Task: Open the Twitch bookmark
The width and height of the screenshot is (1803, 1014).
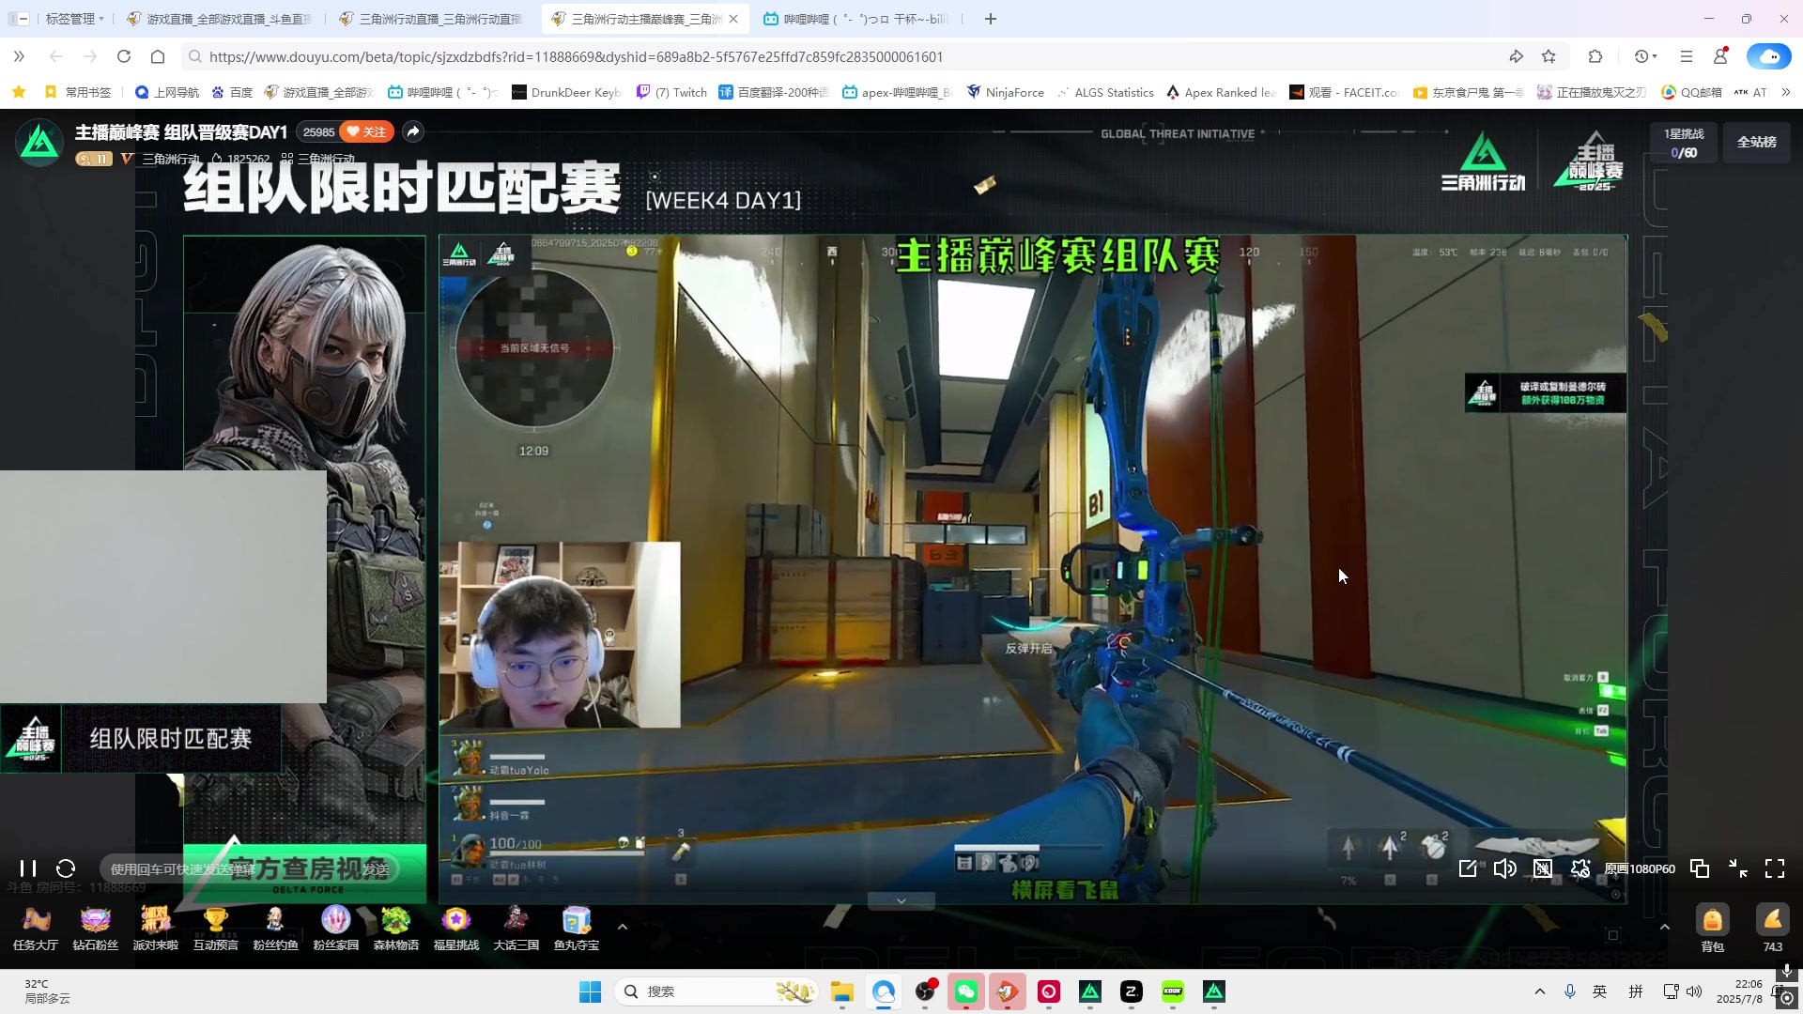Action: pos(672,92)
